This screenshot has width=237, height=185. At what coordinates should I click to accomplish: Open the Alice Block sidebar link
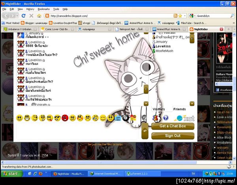(224, 137)
